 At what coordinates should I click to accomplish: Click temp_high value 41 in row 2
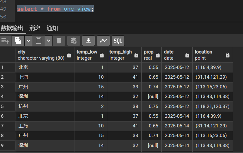pyautogui.click(x=124, y=77)
